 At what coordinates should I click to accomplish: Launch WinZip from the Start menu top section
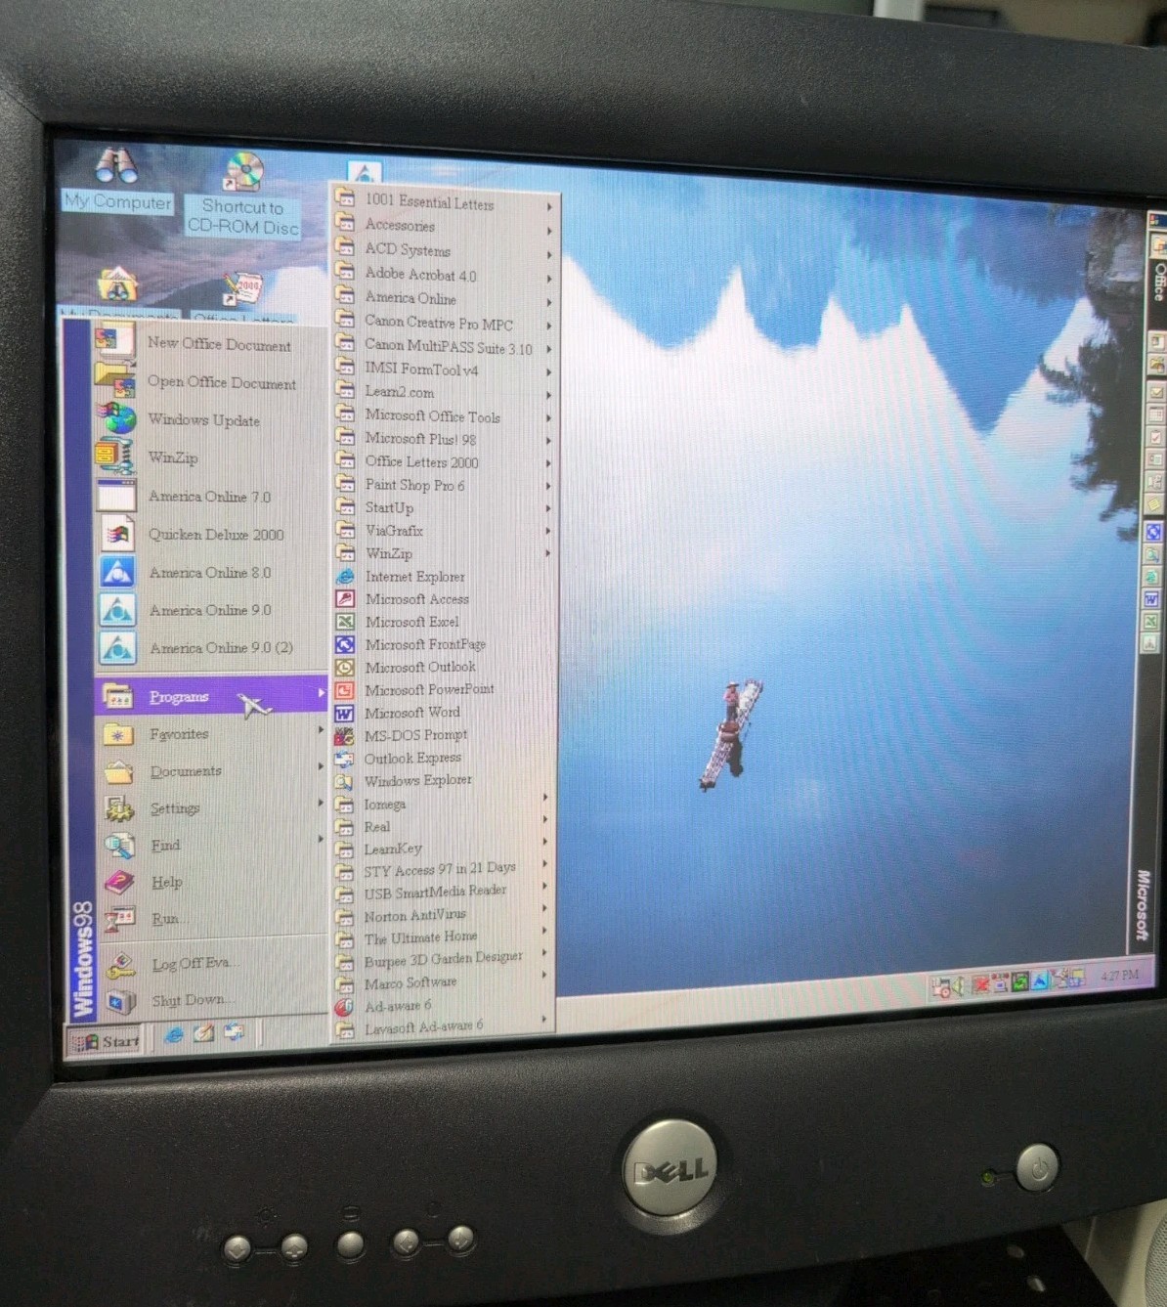(x=208, y=457)
